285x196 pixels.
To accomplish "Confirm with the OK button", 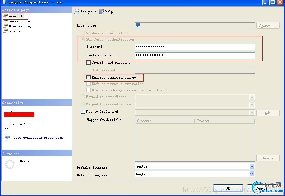I will pyautogui.click(x=228, y=188).
